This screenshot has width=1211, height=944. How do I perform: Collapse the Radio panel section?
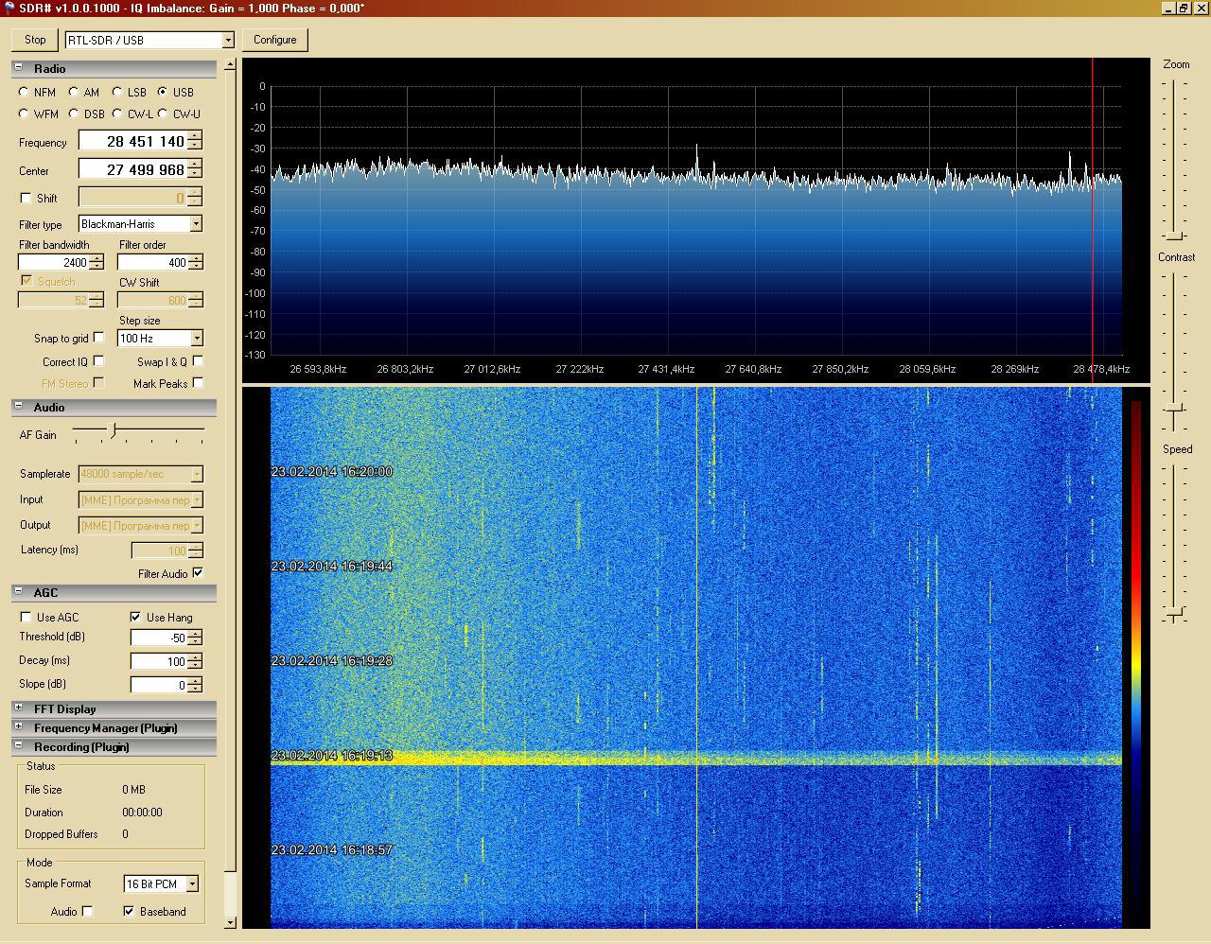click(x=18, y=68)
